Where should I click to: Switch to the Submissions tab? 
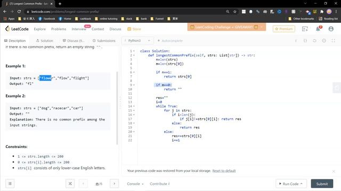point(104,41)
